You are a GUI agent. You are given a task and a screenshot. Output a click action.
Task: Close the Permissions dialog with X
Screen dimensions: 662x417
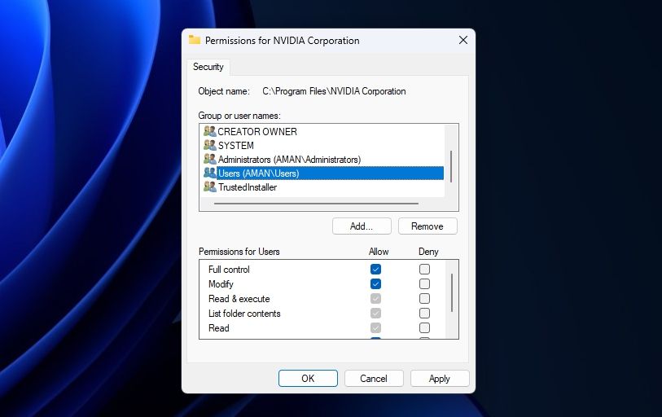pos(463,40)
